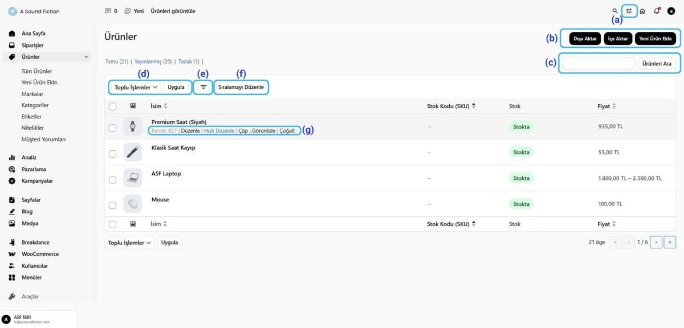Open Sayfalar in the sidebar
Screen dimensions: 684x328
point(31,200)
